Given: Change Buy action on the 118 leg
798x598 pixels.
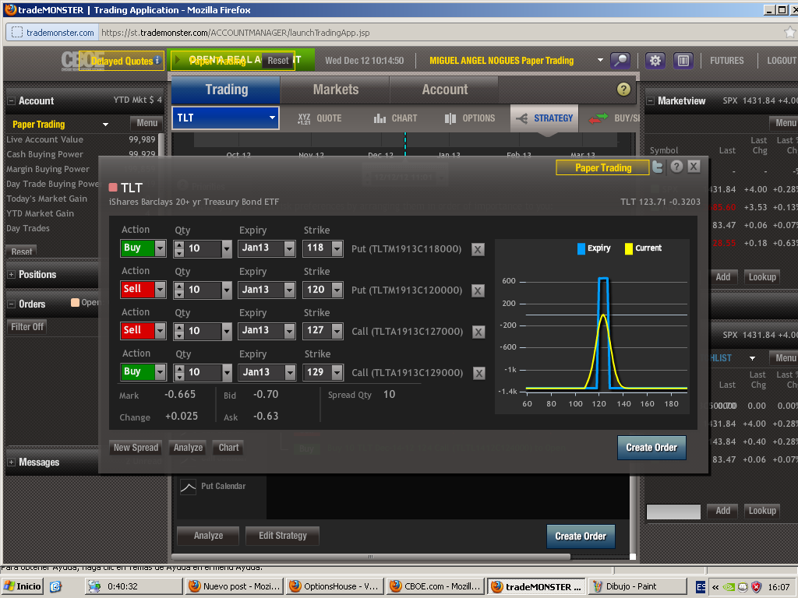Looking at the screenshot, I should tap(143, 248).
